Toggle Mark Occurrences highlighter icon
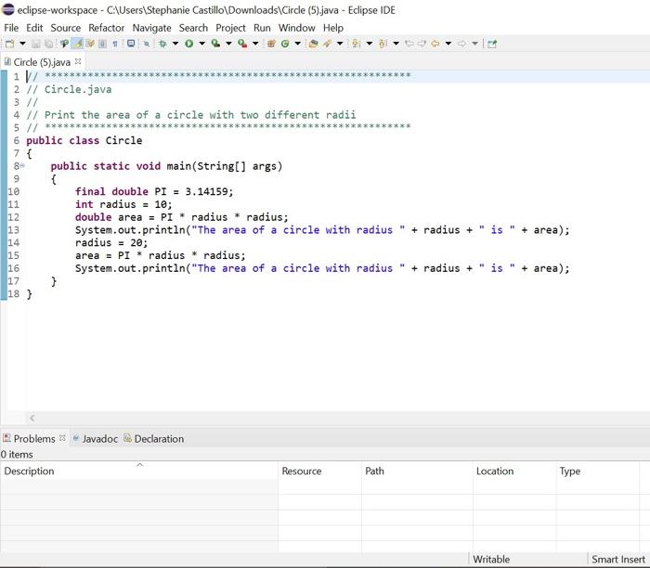Viewport: 650px width, 568px height. (78, 44)
